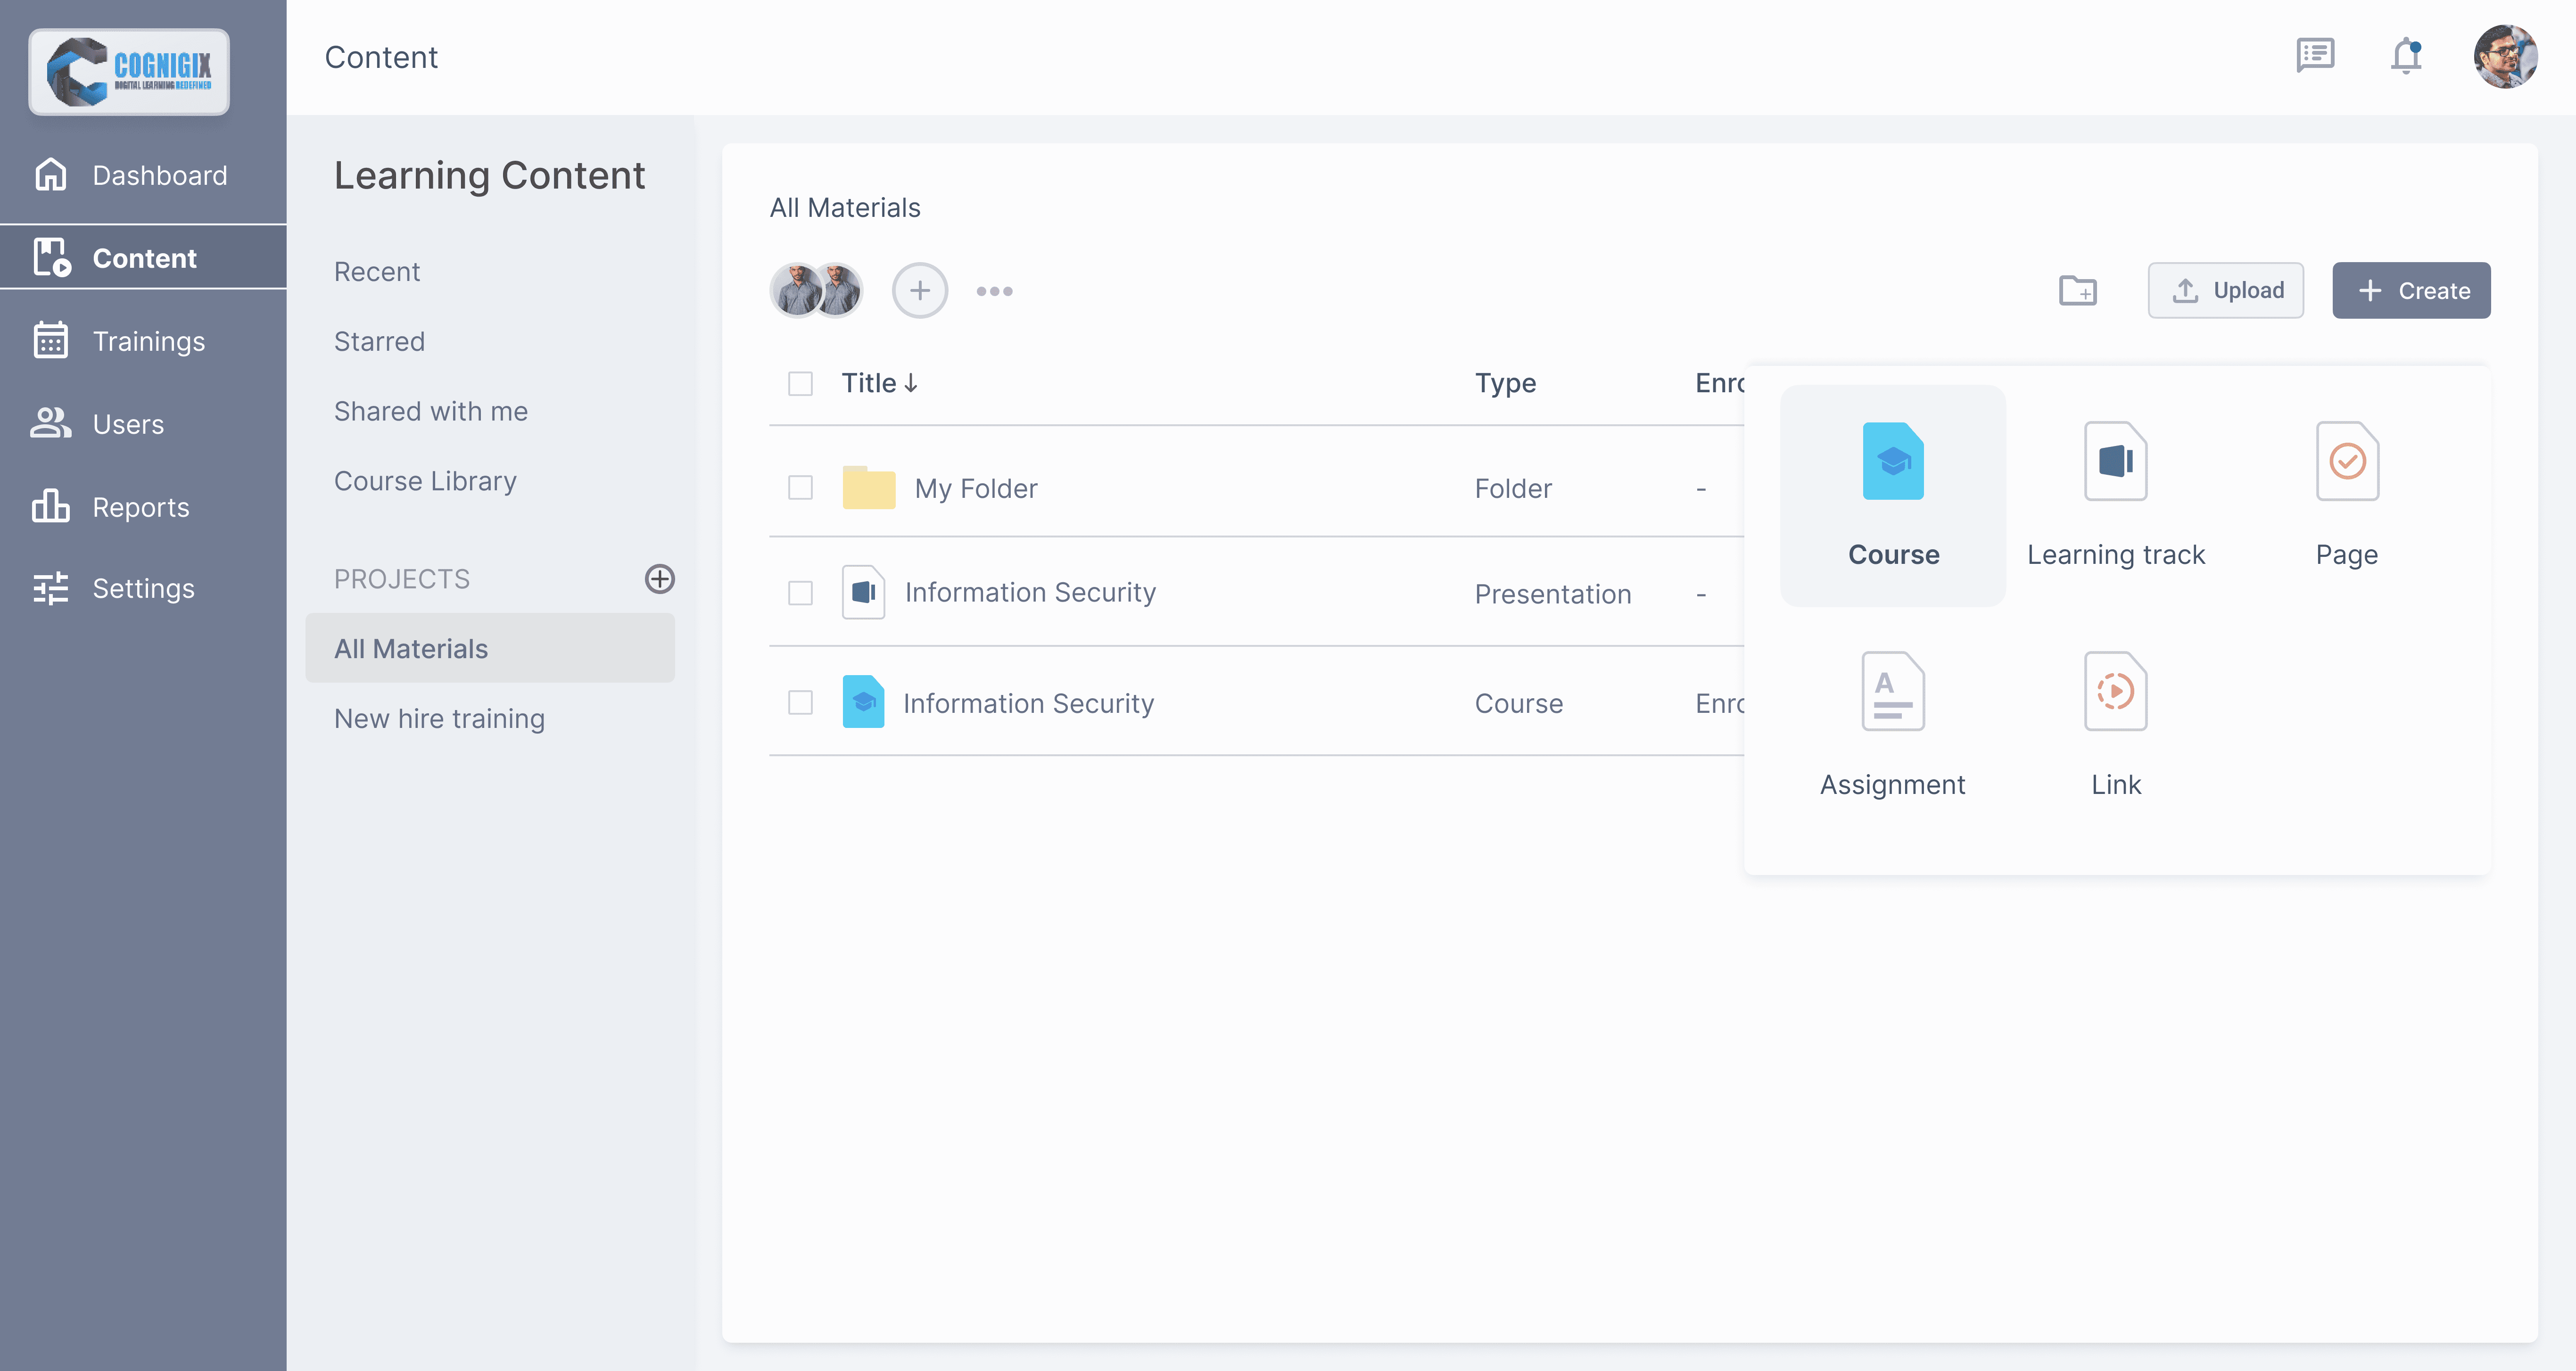2576x1371 pixels.
Task: Sort by Title column arrow
Action: click(910, 384)
